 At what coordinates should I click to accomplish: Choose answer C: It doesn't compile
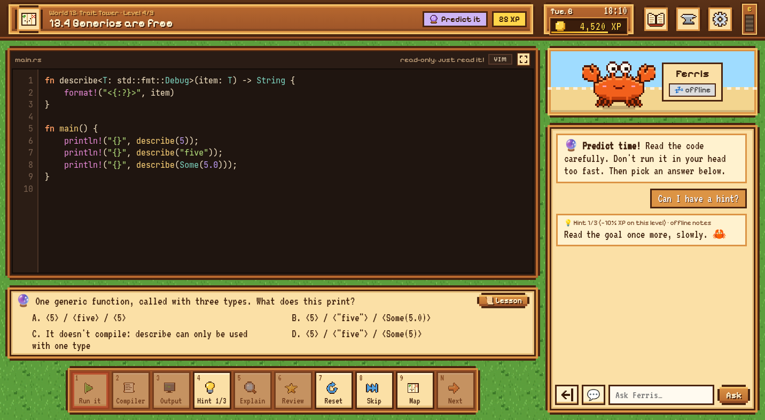(x=140, y=340)
